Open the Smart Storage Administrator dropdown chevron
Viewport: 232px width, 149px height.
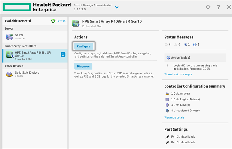[117, 7]
